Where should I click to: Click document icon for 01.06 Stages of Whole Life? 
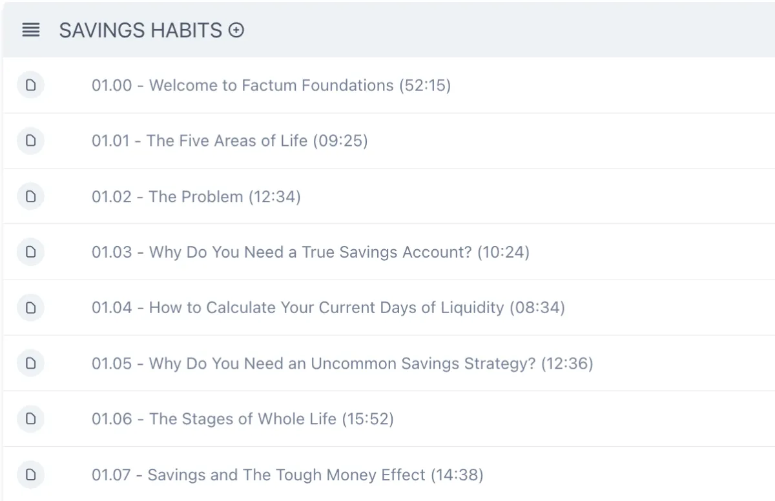click(30, 418)
